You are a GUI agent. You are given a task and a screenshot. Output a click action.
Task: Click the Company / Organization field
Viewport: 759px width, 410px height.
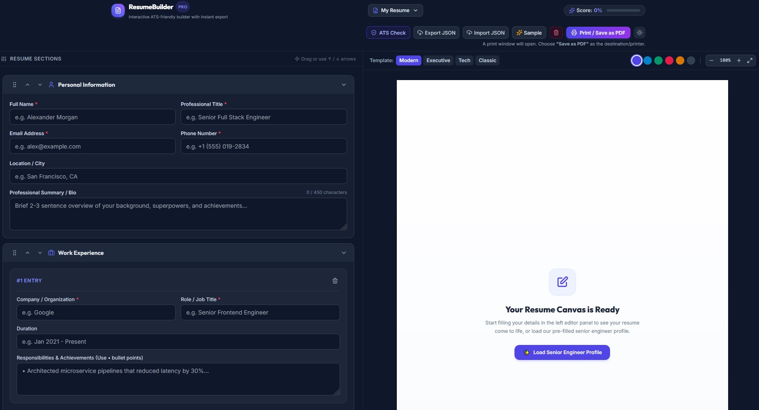(x=96, y=312)
